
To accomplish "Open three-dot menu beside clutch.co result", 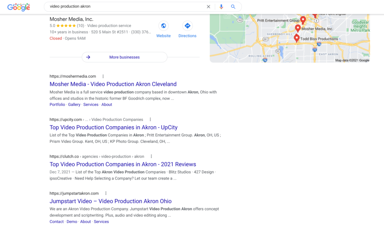I will (151, 156).
